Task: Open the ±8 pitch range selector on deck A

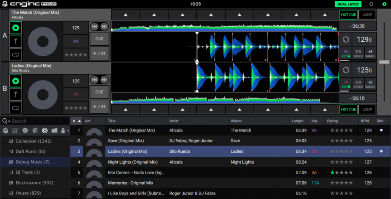Action: click(370, 54)
